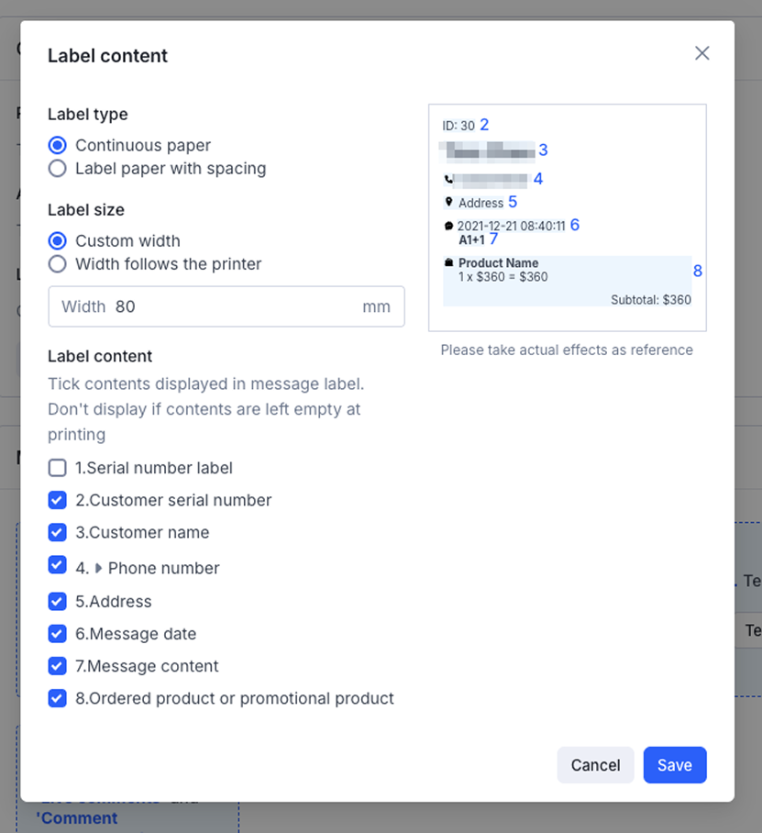Untick the Customer name checkbox
762x833 pixels.
click(x=58, y=532)
